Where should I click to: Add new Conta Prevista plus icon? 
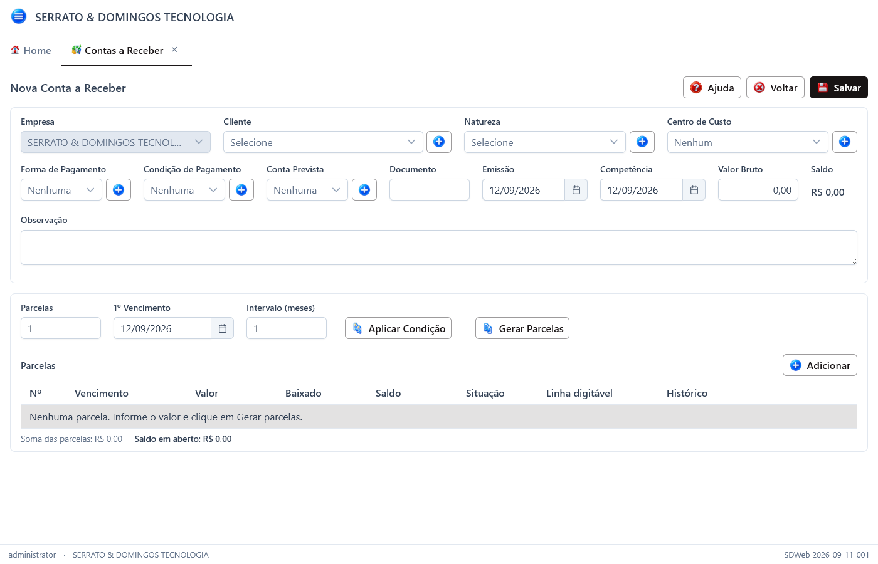coord(364,189)
